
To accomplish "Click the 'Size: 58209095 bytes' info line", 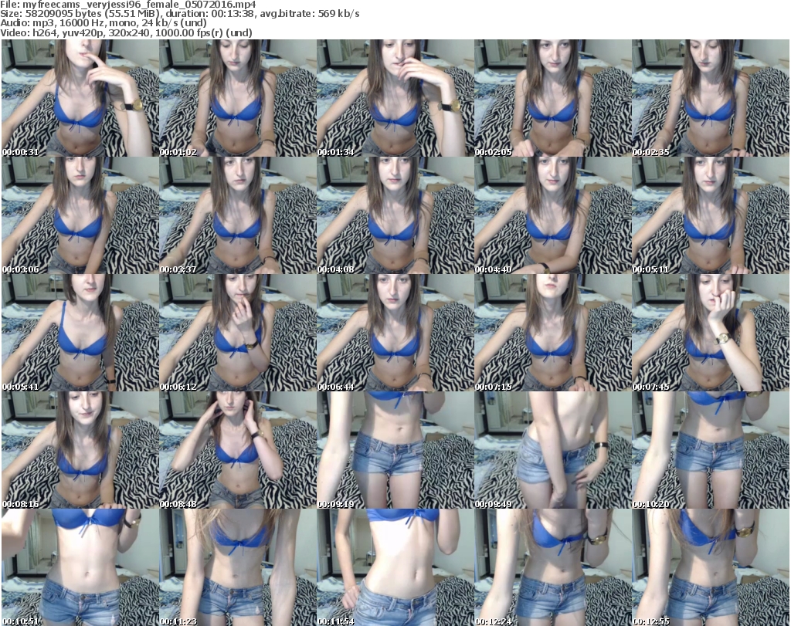I will [180, 14].
